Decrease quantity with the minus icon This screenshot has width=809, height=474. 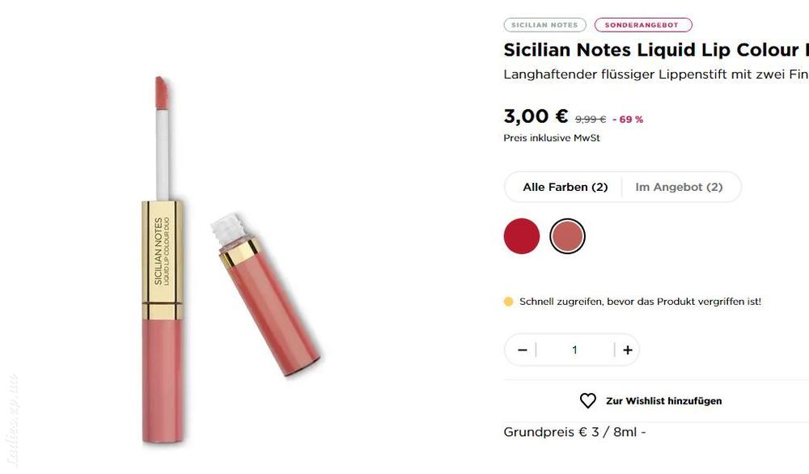click(522, 350)
